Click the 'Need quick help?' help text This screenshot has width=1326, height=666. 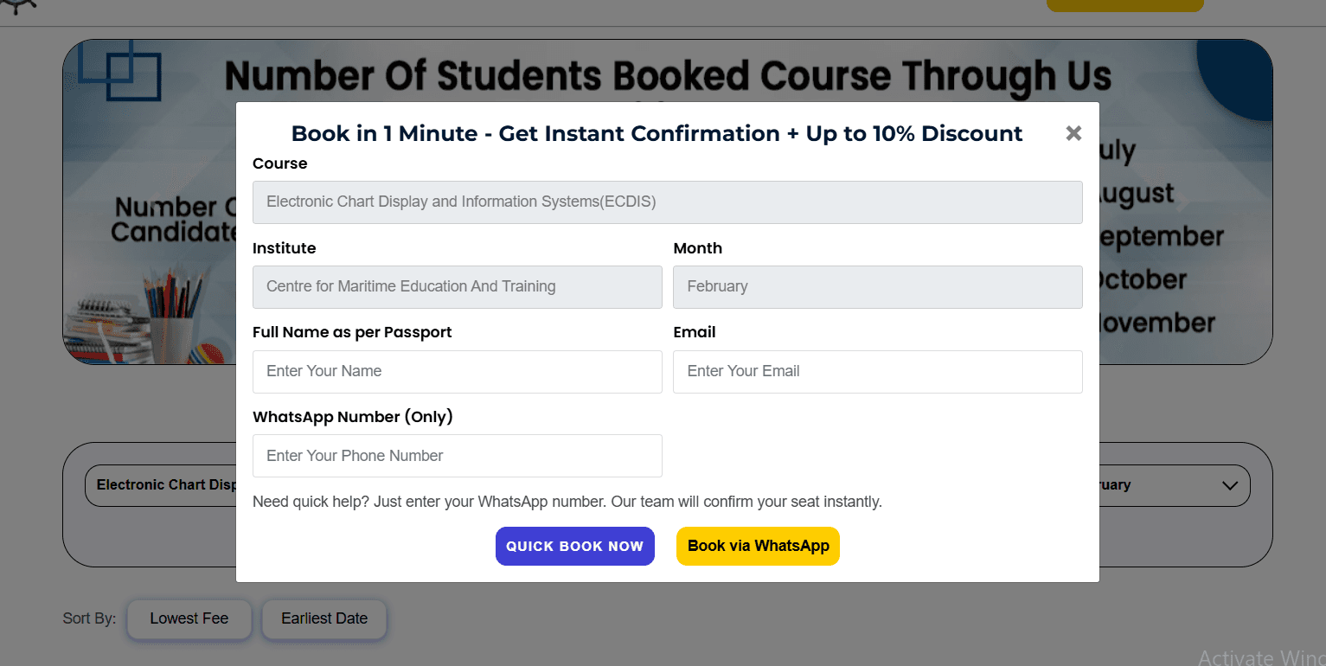tap(567, 502)
